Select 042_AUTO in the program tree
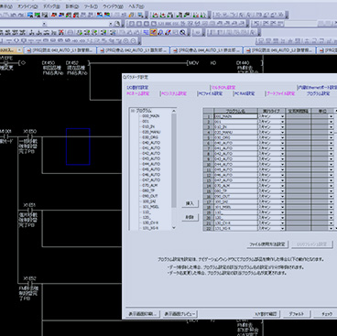Image resolution: width=337 pixels, height=336 pixels. tap(151, 153)
